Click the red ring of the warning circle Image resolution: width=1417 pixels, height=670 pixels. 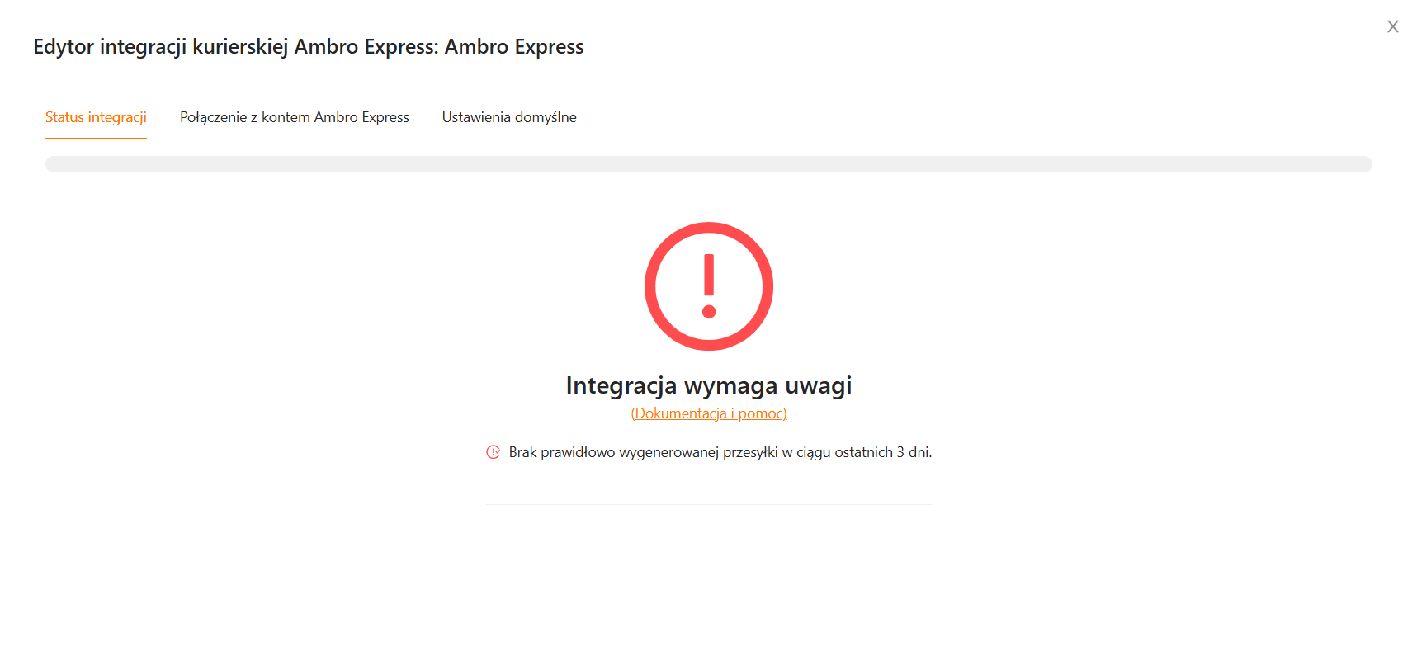652,285
